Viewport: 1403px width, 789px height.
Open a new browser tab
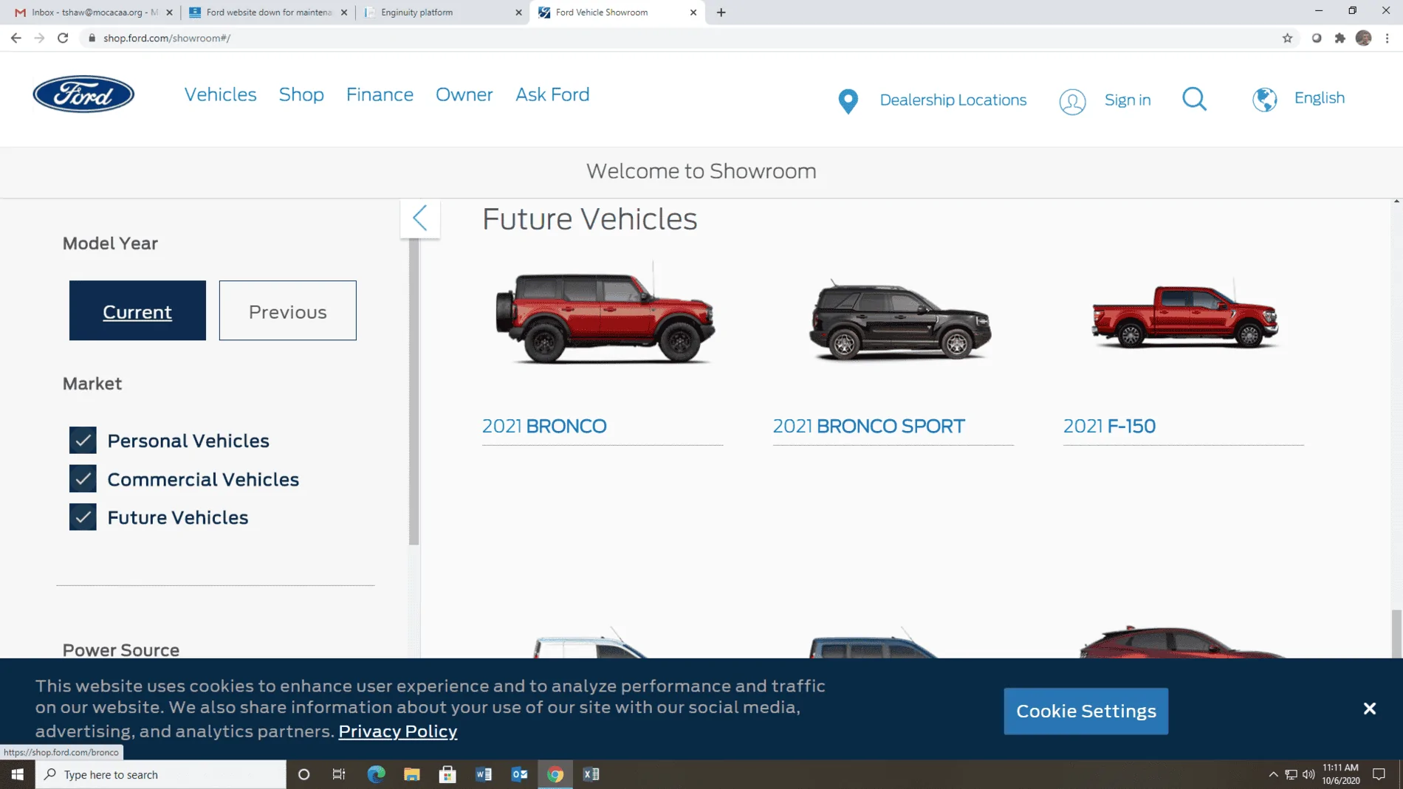tap(721, 13)
